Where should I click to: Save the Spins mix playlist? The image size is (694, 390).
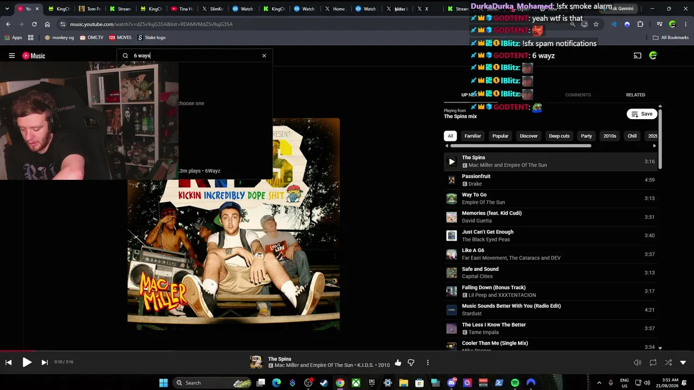641,114
